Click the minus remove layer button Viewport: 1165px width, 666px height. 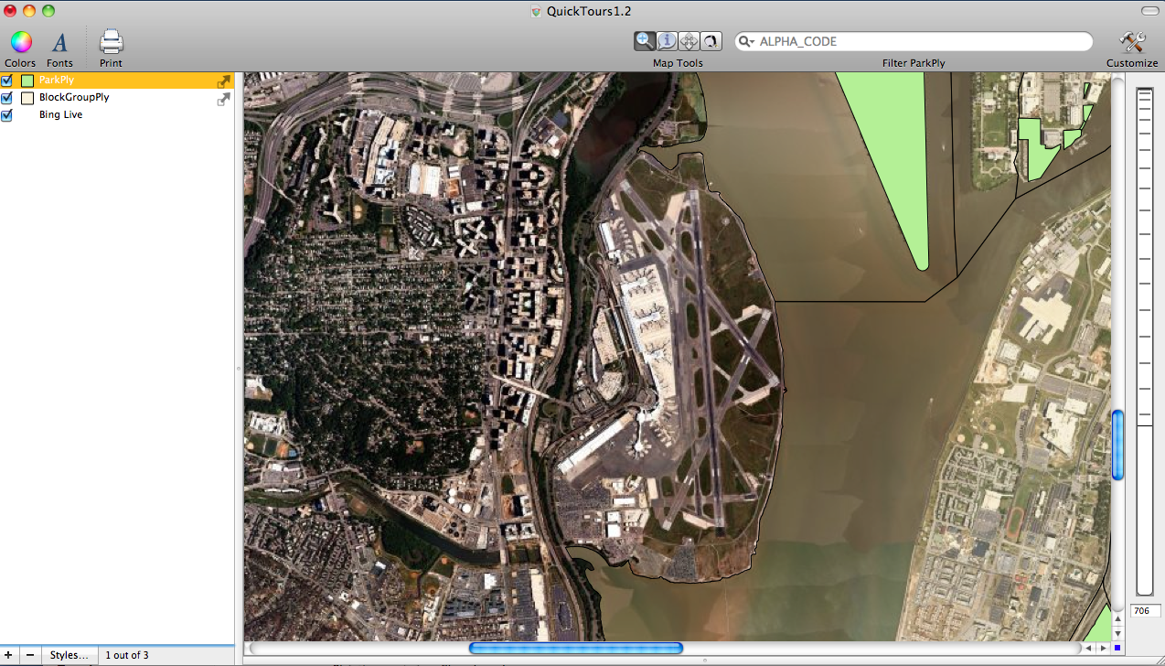pos(30,655)
